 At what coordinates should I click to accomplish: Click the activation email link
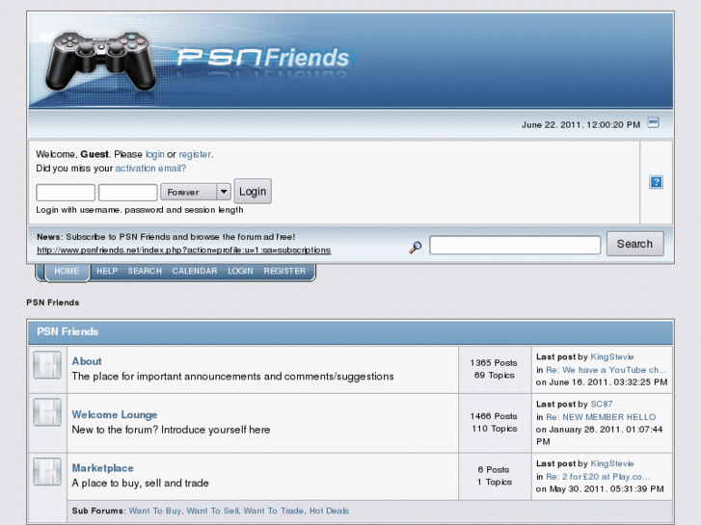[150, 169]
